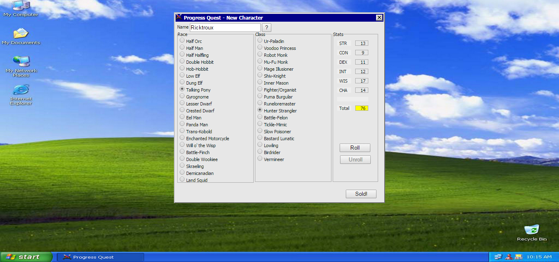Viewport: 559px width, 262px height.
Task: Open the Windows start menu
Action: click(25, 257)
